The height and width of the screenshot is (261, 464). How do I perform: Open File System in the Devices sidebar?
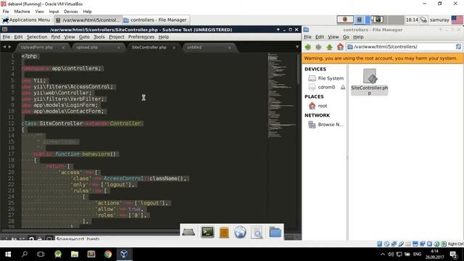click(326, 78)
